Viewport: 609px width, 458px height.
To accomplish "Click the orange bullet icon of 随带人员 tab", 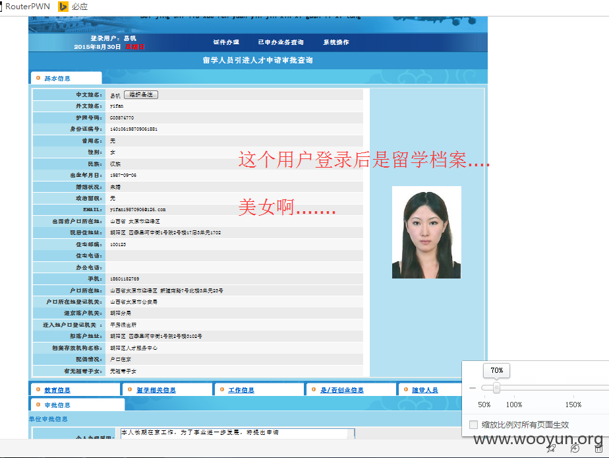I will [405, 389].
